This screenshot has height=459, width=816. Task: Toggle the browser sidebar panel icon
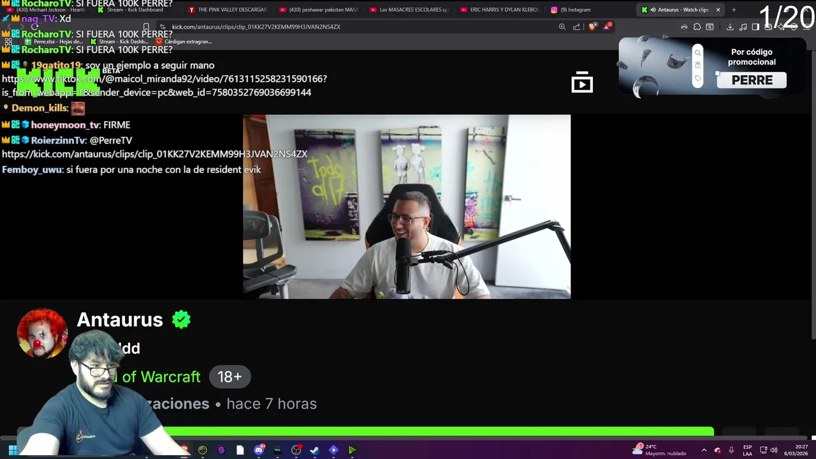click(x=755, y=27)
